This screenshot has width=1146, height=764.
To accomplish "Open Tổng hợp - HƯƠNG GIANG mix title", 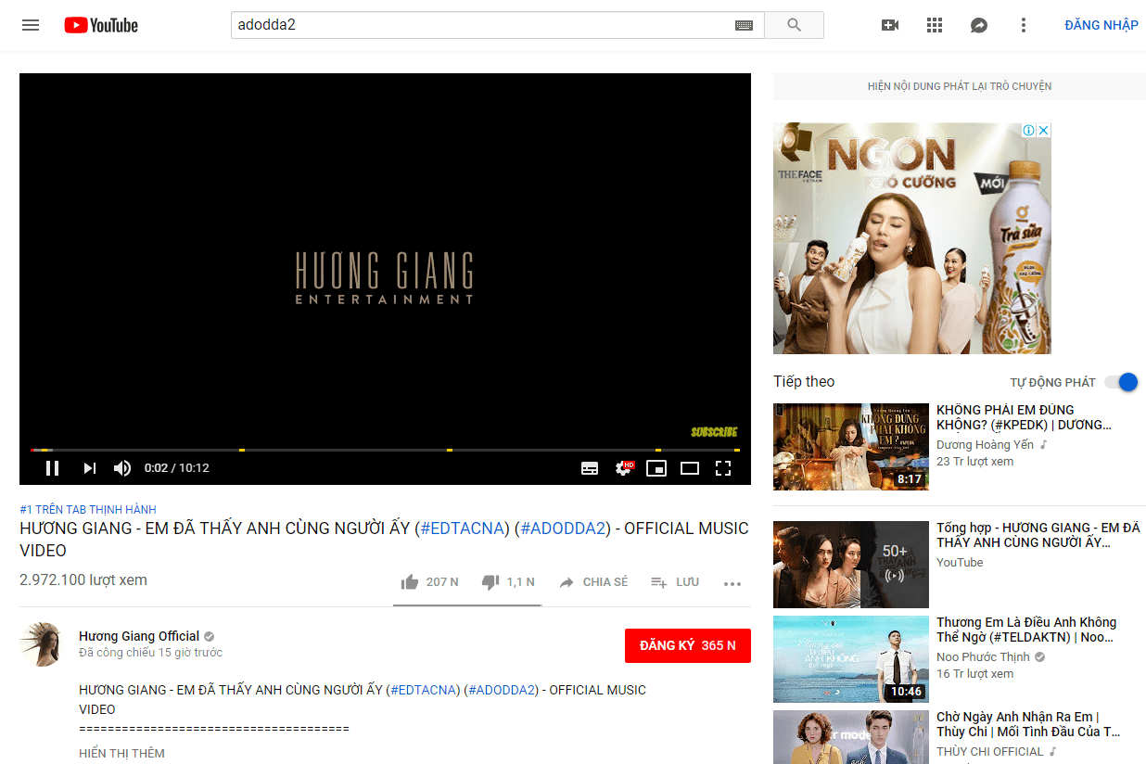I will 1038,535.
